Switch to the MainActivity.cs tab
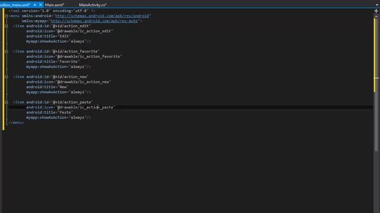Image resolution: width=380 pixels, height=213 pixels. [93, 5]
